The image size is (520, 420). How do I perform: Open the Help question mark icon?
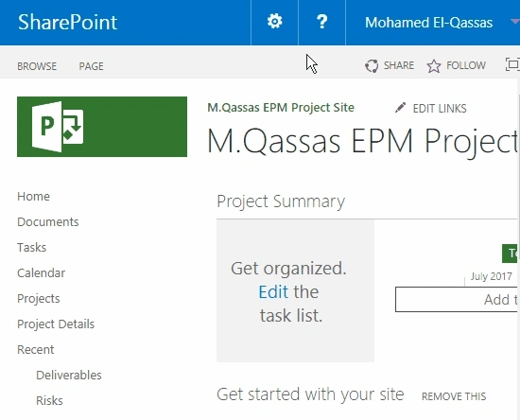321,22
